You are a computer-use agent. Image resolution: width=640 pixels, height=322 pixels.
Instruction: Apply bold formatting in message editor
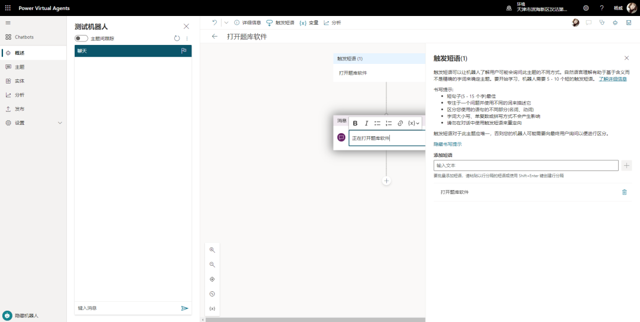pyautogui.click(x=355, y=123)
